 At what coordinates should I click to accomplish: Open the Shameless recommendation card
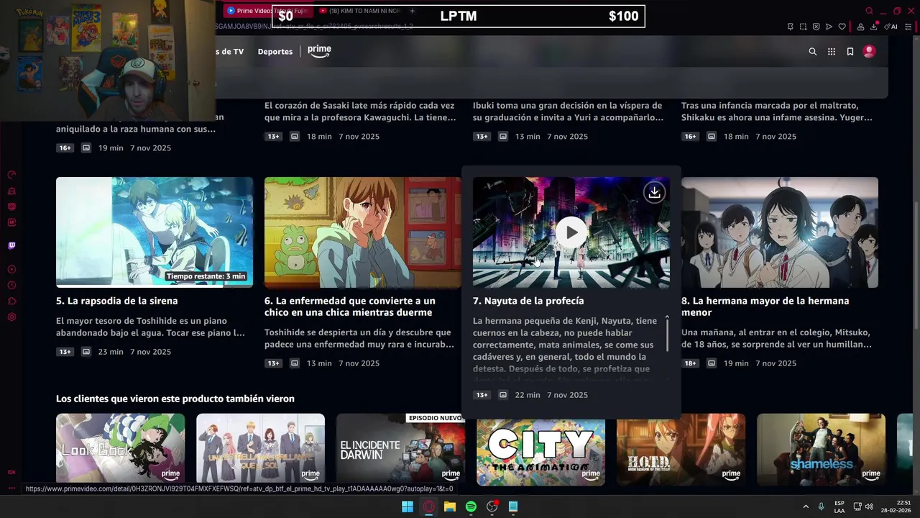click(821, 450)
